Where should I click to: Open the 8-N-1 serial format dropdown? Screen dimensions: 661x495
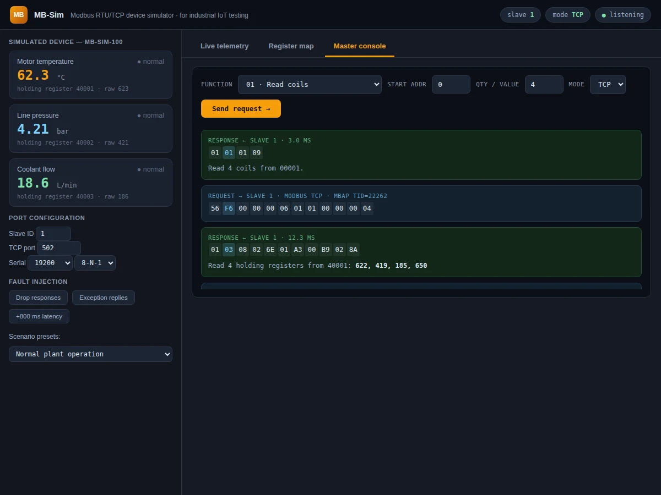(x=95, y=263)
